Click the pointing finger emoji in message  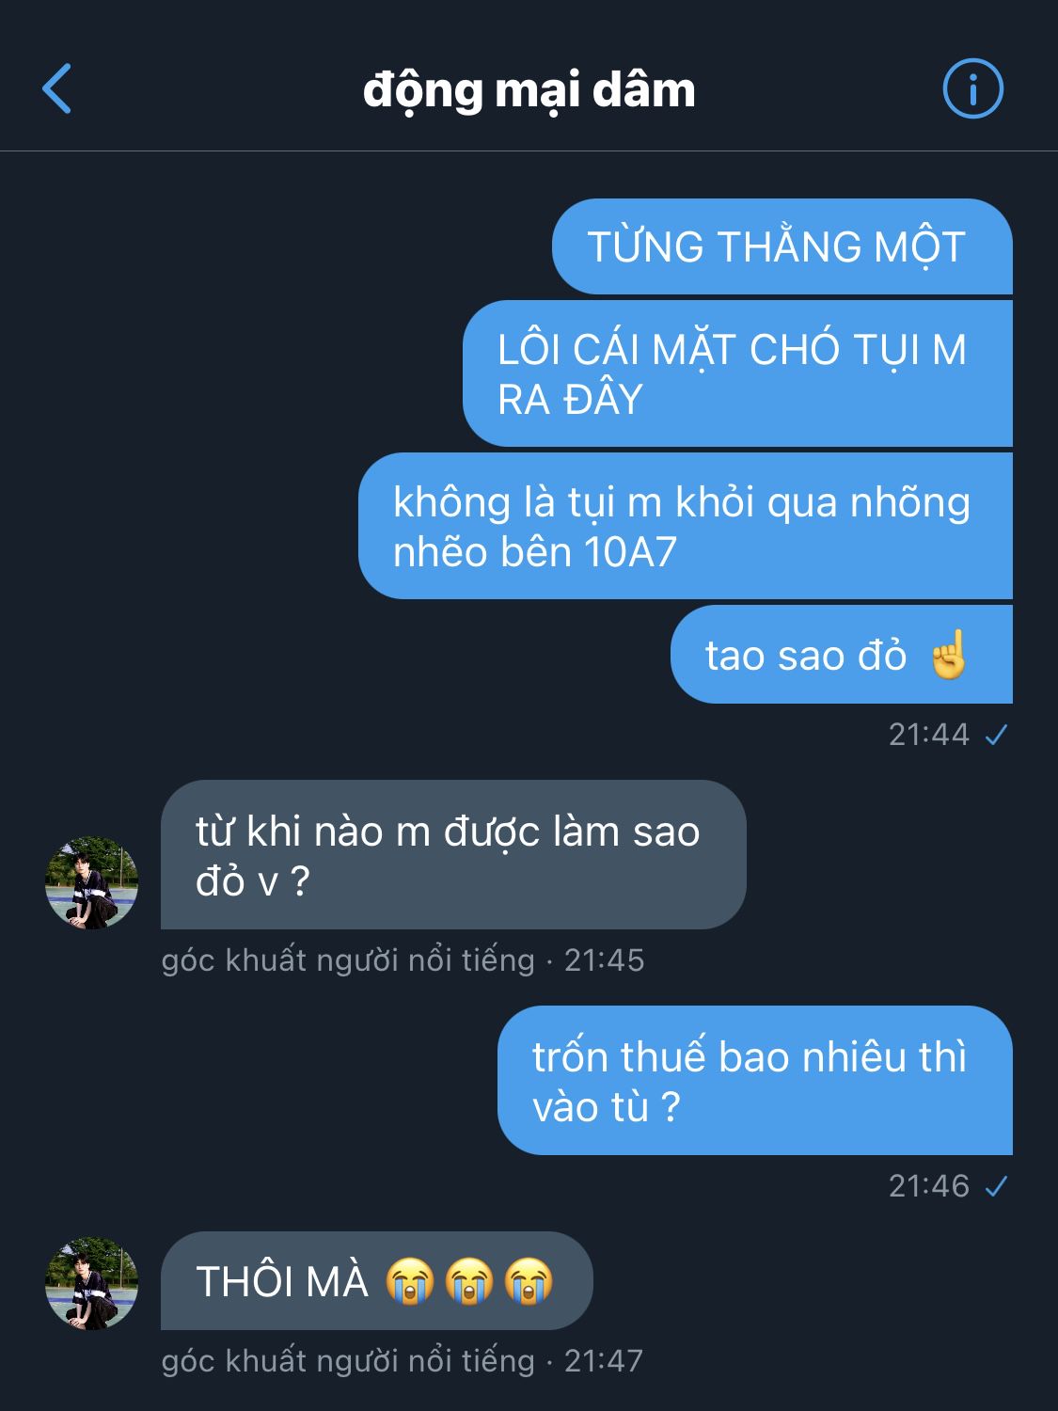(x=948, y=655)
